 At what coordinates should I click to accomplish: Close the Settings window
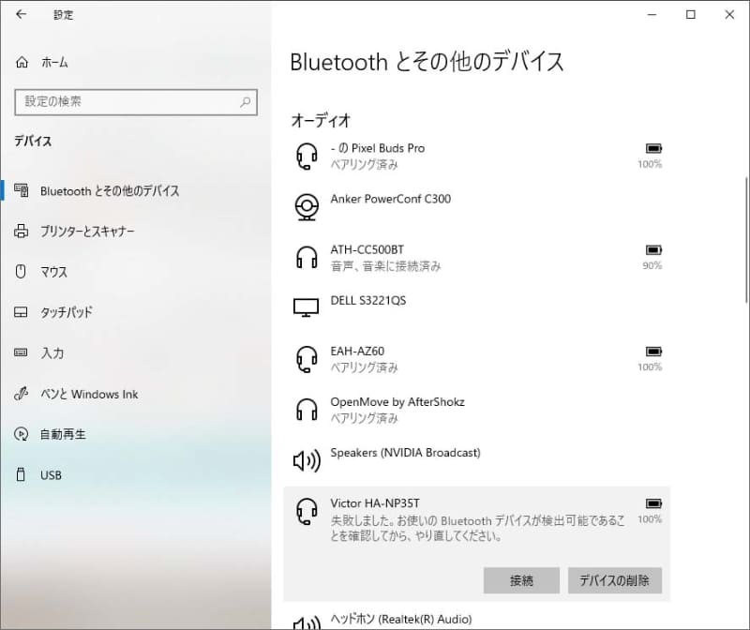729,15
